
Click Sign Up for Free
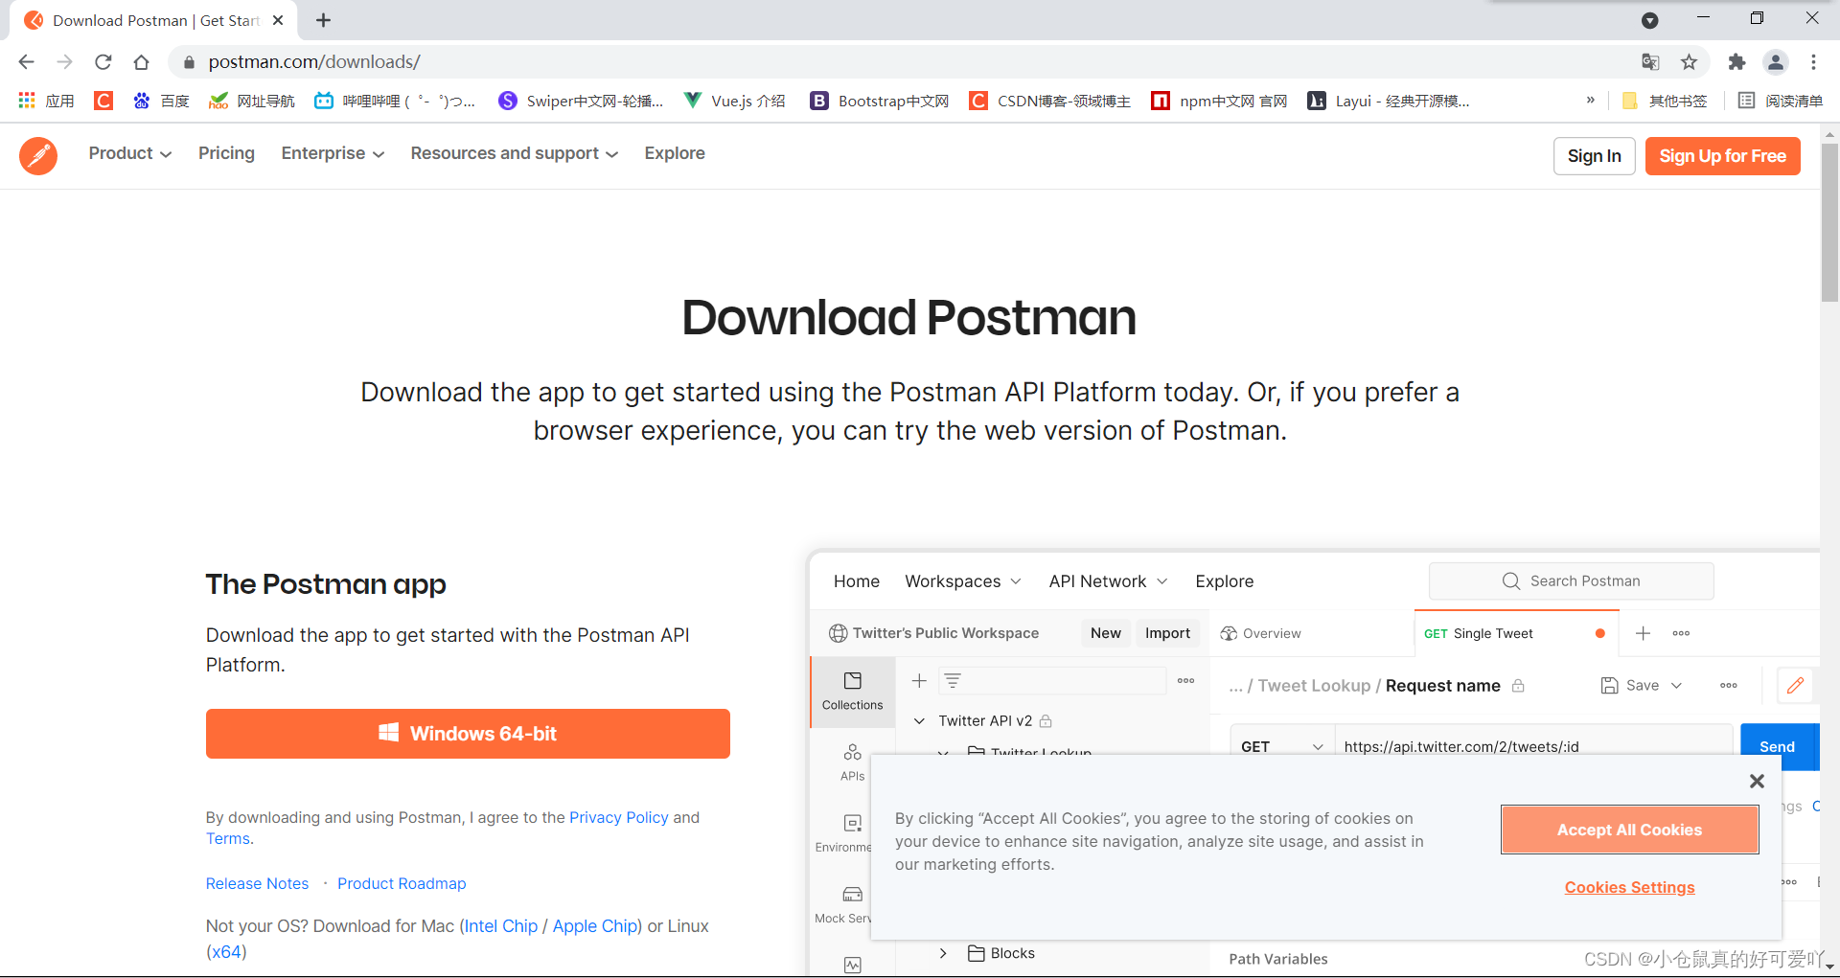[1722, 156]
